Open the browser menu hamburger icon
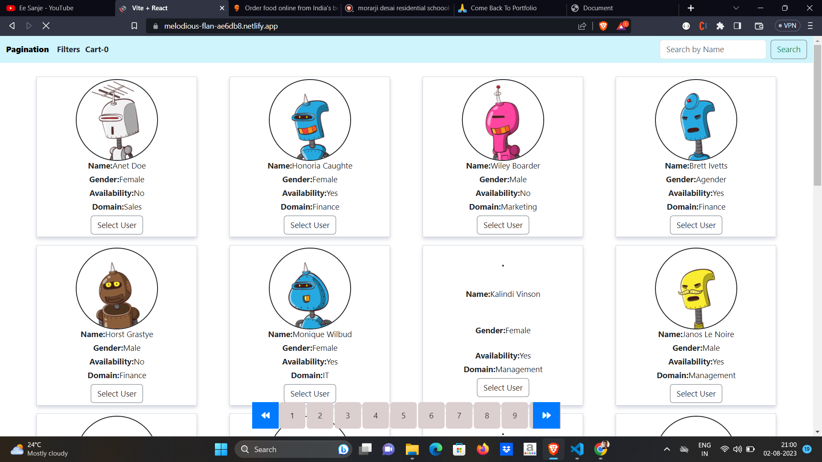 coord(810,26)
